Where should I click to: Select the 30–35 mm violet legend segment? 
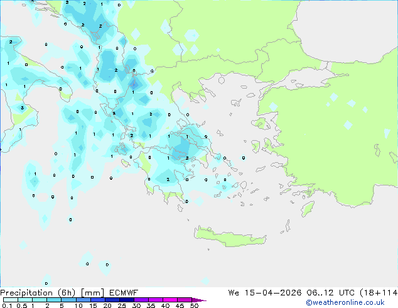pyautogui.click(x=141, y=300)
